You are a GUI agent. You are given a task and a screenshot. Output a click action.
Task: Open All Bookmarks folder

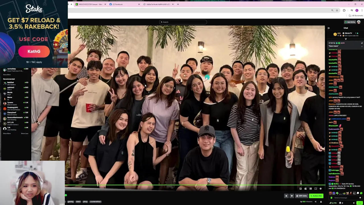pos(356,16)
